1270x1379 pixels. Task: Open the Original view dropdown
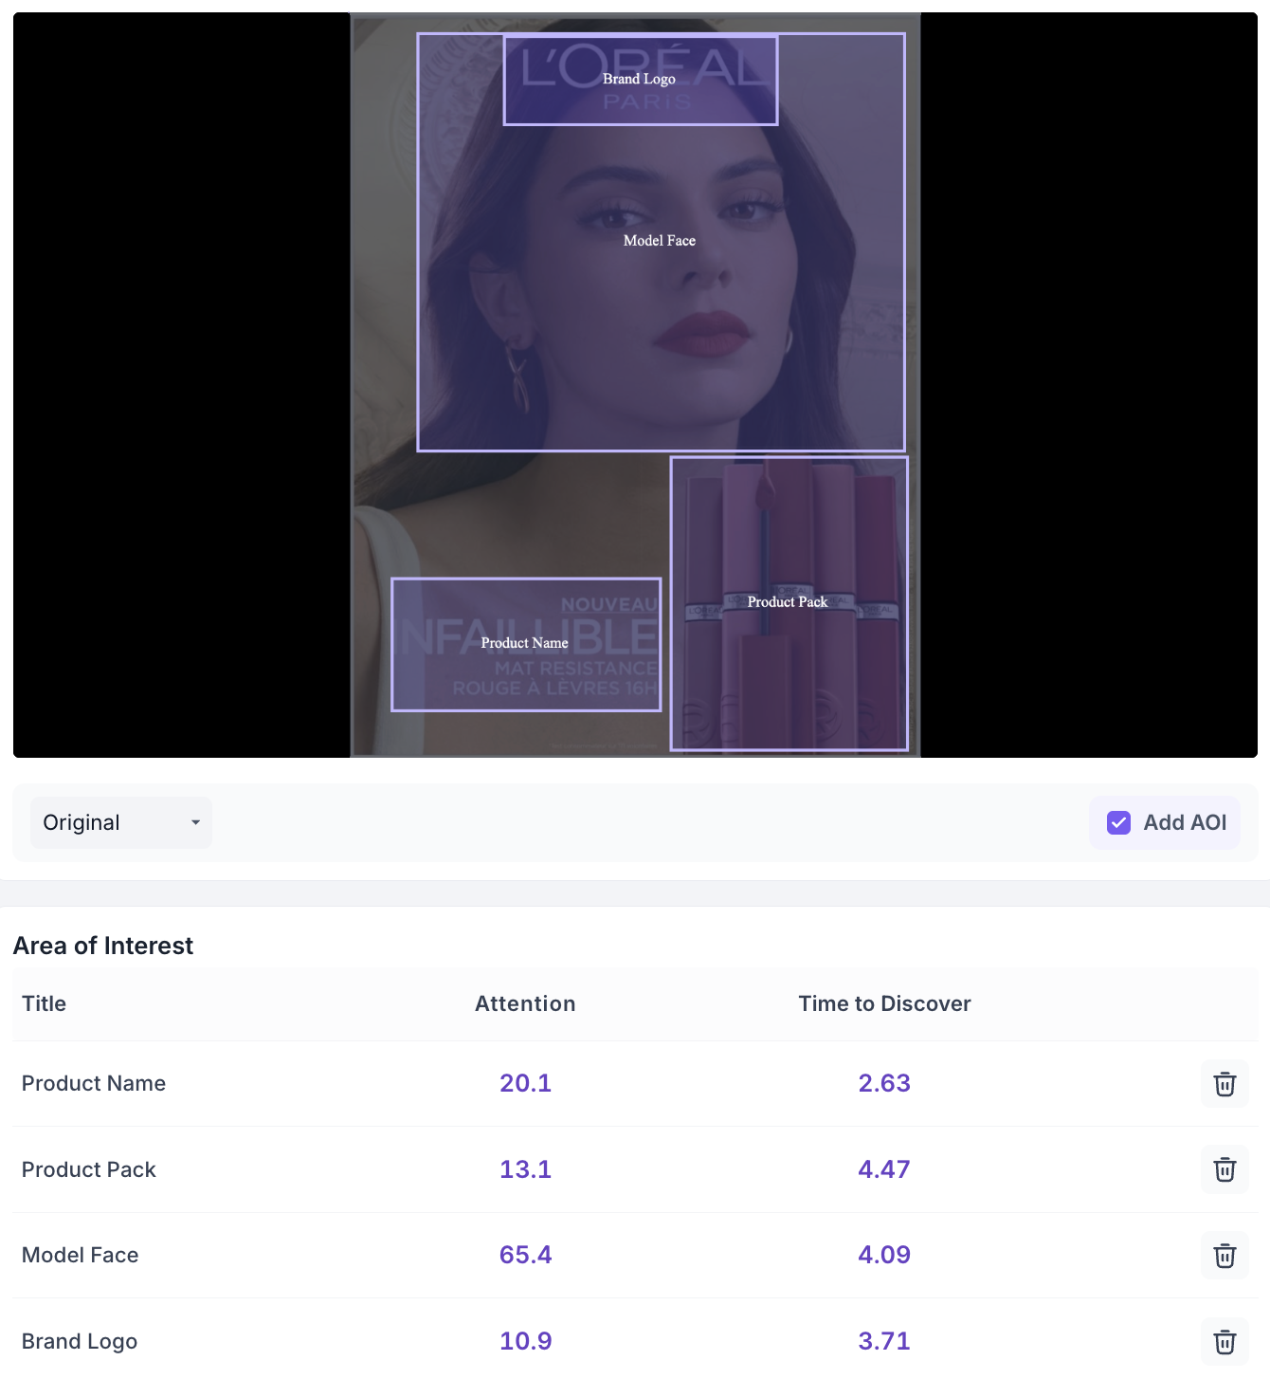click(x=121, y=822)
